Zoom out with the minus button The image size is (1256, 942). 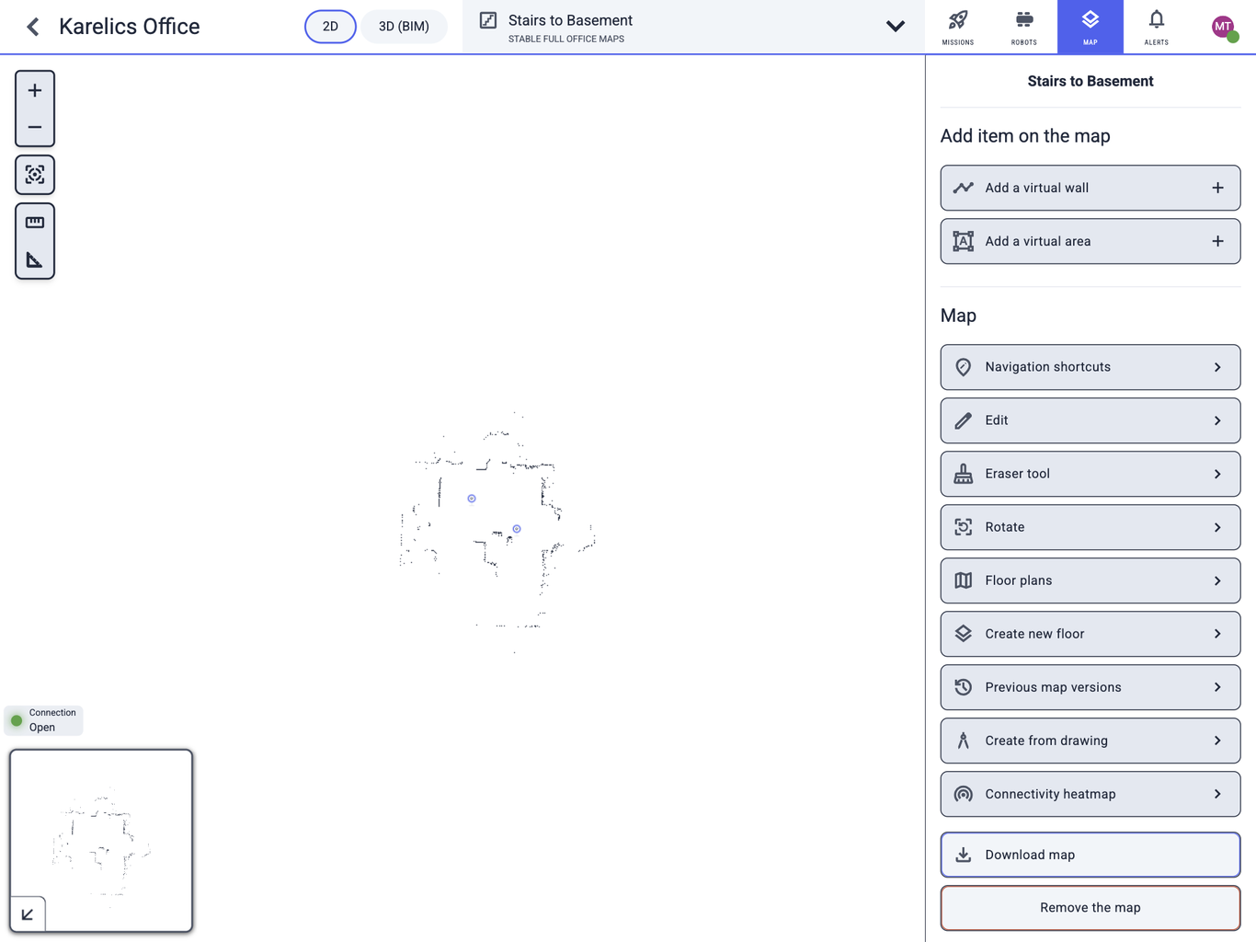35,127
